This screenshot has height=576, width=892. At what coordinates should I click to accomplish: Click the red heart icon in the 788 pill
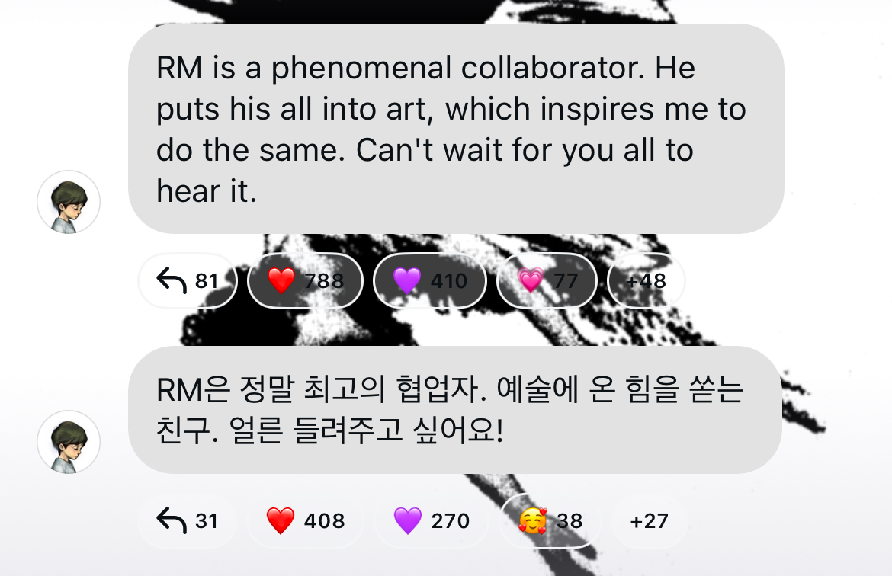281,280
